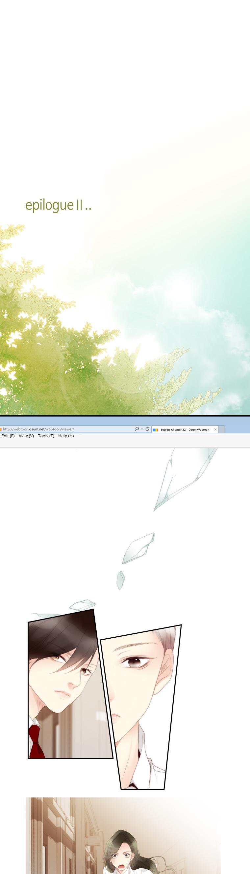The height and width of the screenshot is (874, 250).
Task: Open the address bar dropdown arrow
Action: pos(142,429)
